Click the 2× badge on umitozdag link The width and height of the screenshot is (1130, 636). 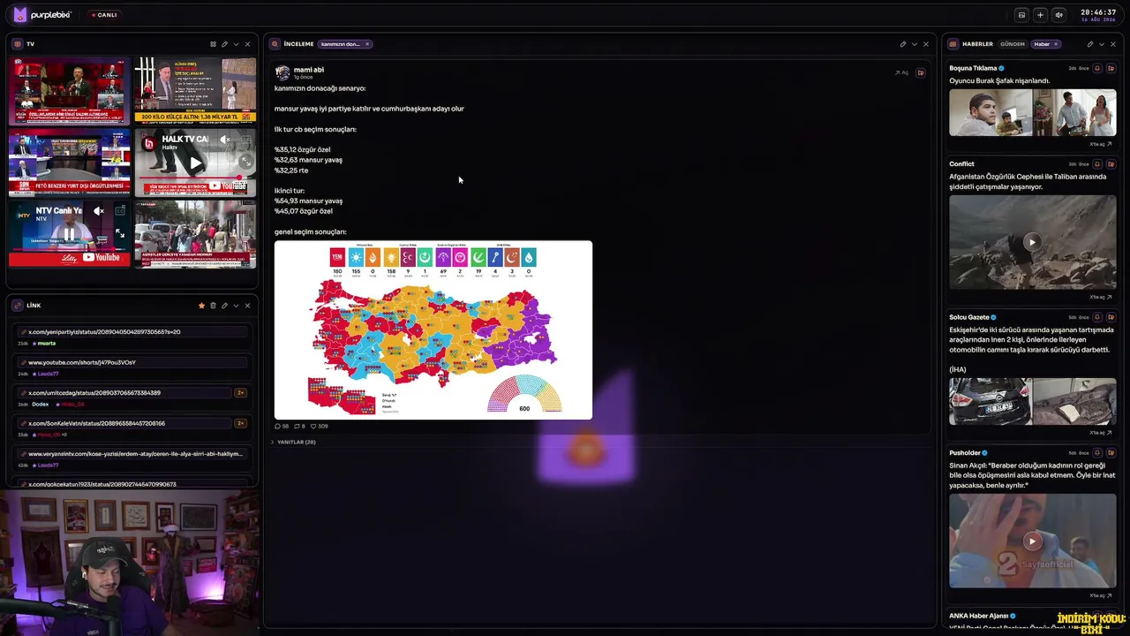[x=240, y=393]
